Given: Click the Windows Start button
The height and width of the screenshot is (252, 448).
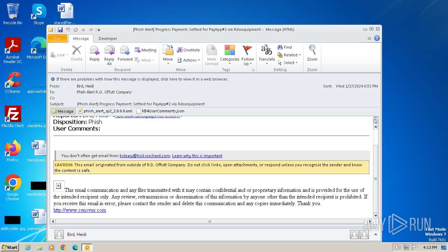Looking at the screenshot, I should [10, 247].
